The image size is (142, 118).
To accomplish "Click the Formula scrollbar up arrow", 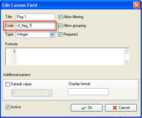I will click(x=126, y=51).
